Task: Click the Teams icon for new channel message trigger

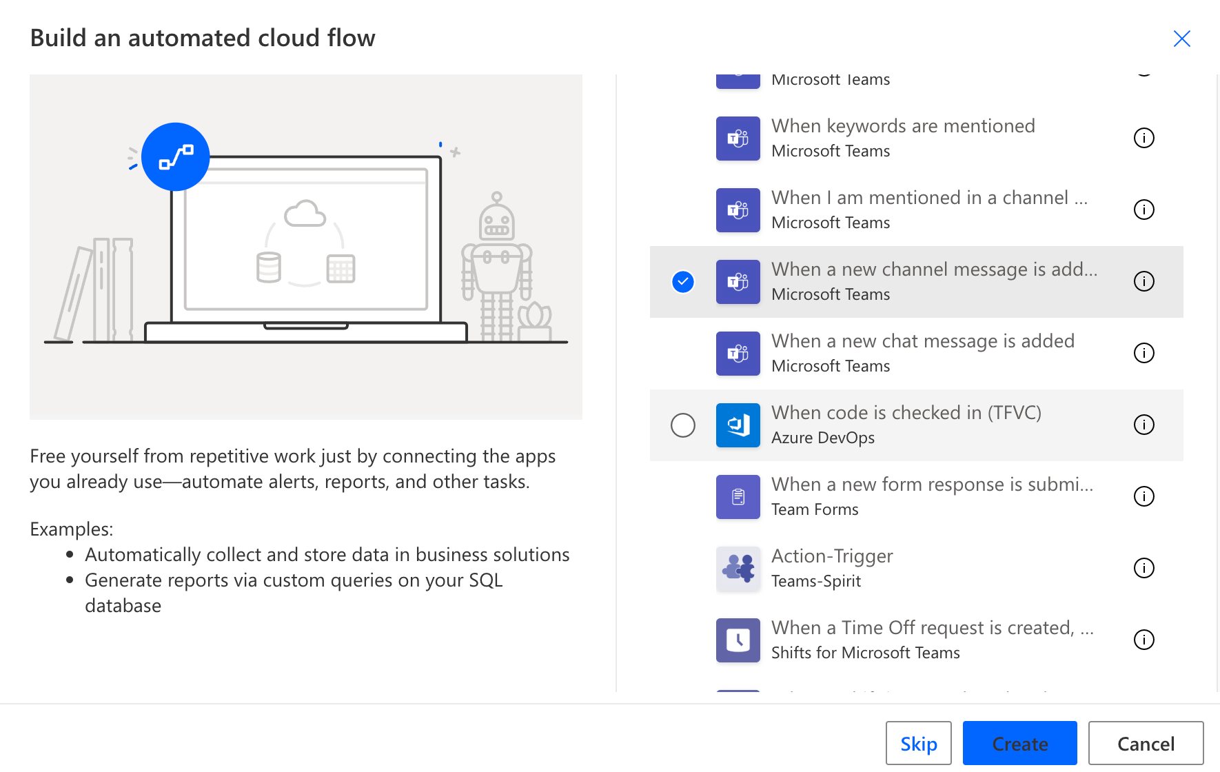Action: [x=738, y=282]
